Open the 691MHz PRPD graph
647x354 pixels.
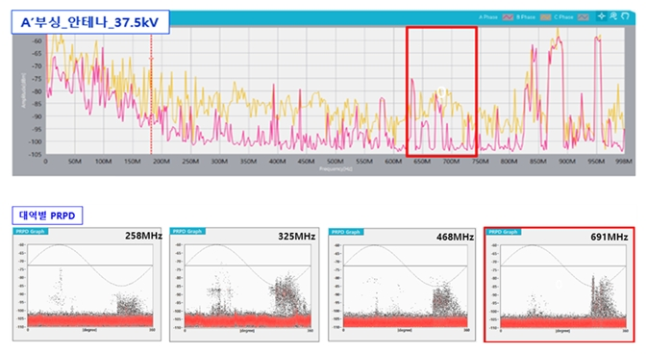[x=560, y=284]
